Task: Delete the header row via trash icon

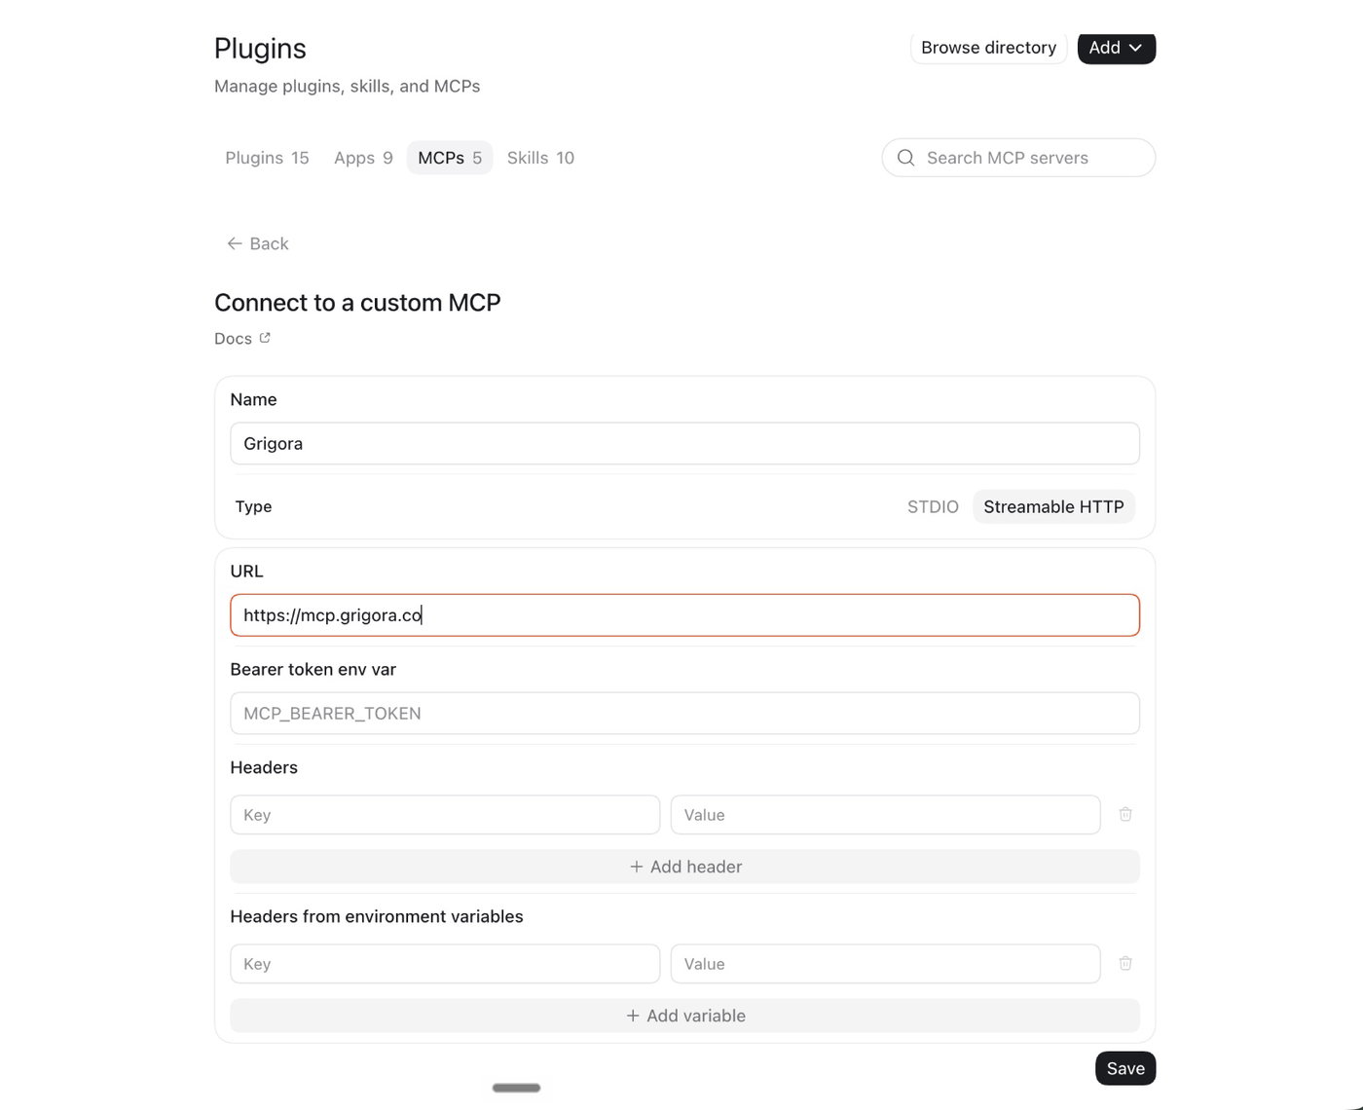Action: coord(1125,814)
